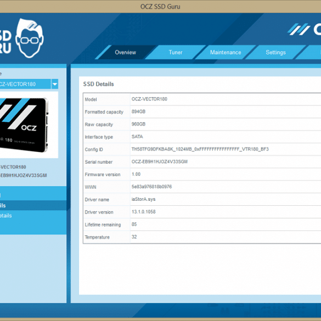Click the Lifetime remaining row label
This screenshot has width=321, height=321.
pos(103,224)
